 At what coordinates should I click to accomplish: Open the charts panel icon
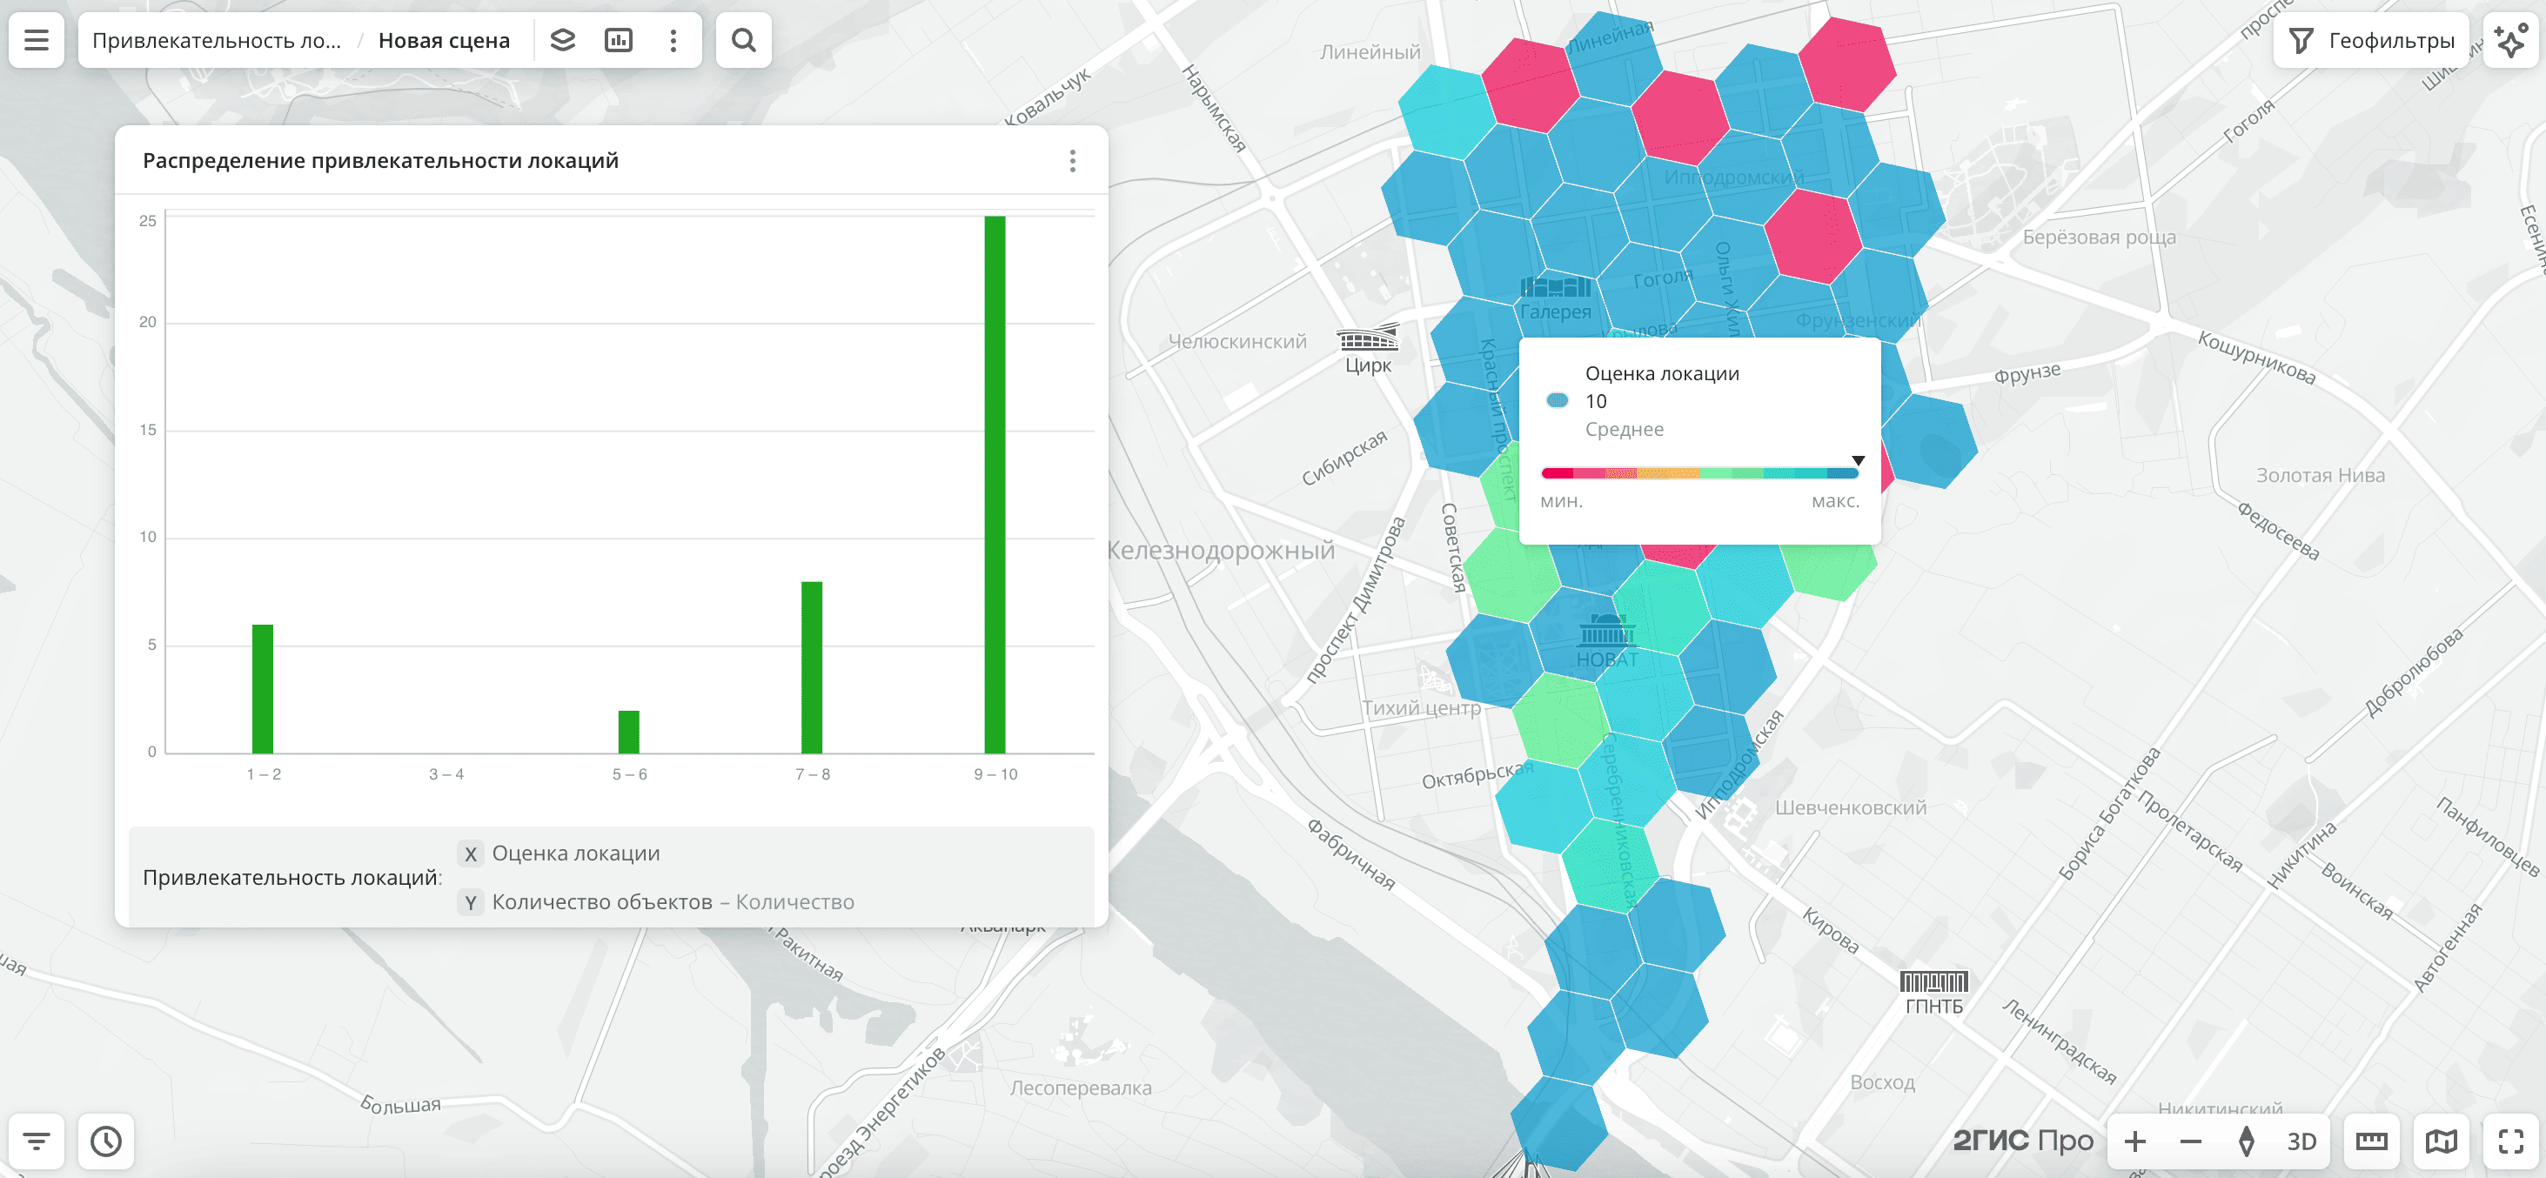[619, 39]
